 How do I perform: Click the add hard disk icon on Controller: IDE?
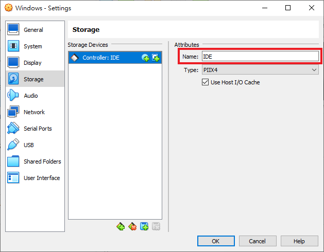[155, 58]
